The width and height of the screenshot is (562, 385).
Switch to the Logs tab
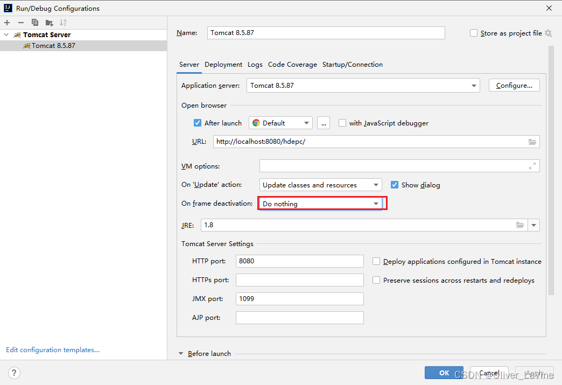coord(255,65)
